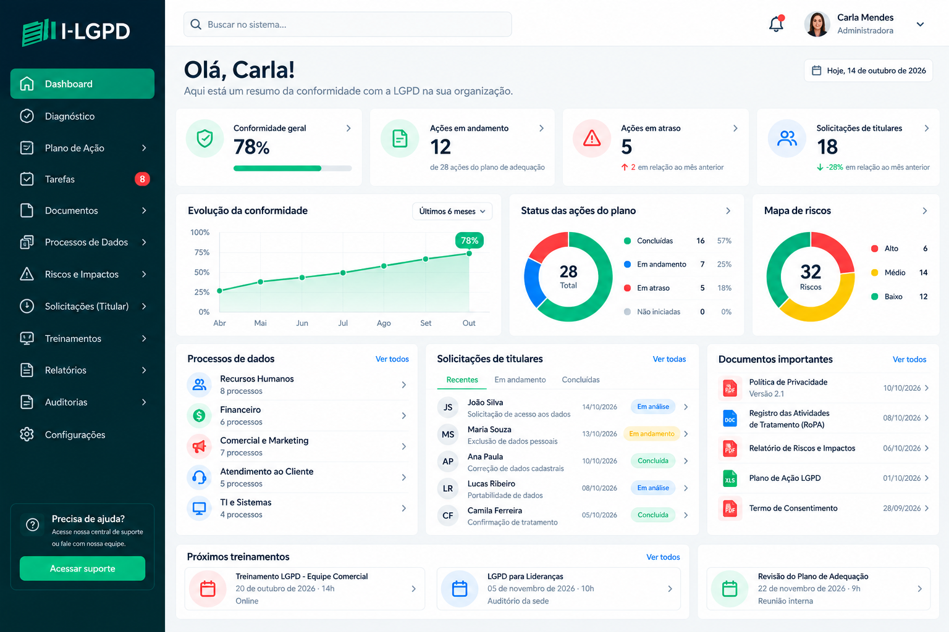The width and height of the screenshot is (949, 632).
Task: Click the shield icon in Conformidade geral card
Action: click(205, 138)
